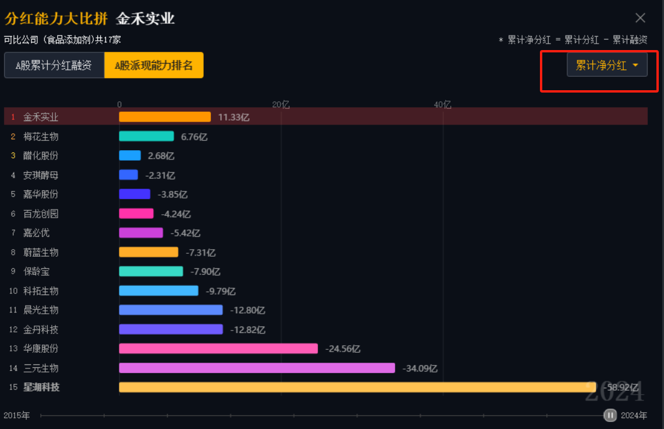The image size is (664, 429).
Task: Click the orange bar for 蔚蓝生物
Action: [148, 252]
